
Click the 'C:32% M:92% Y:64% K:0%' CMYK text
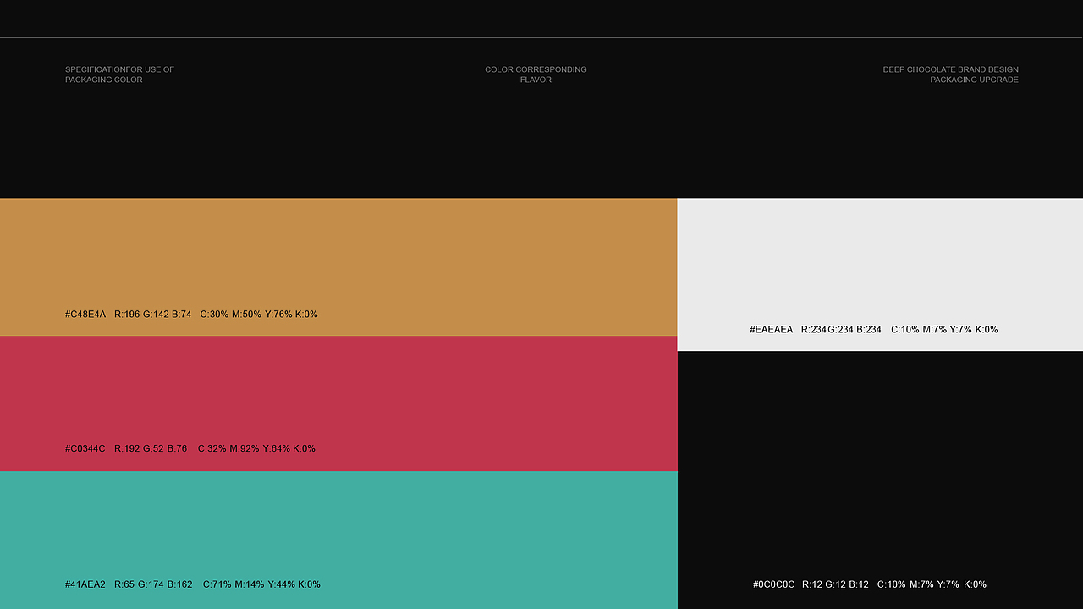[x=256, y=448]
